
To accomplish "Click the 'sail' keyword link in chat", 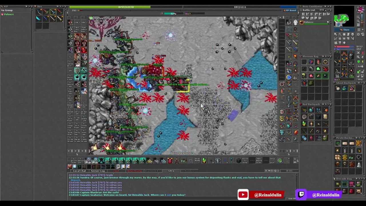I will point(169,195).
